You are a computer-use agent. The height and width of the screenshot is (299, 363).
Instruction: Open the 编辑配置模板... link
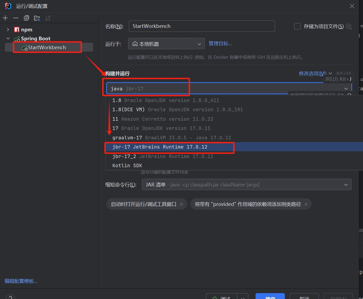click(x=21, y=281)
